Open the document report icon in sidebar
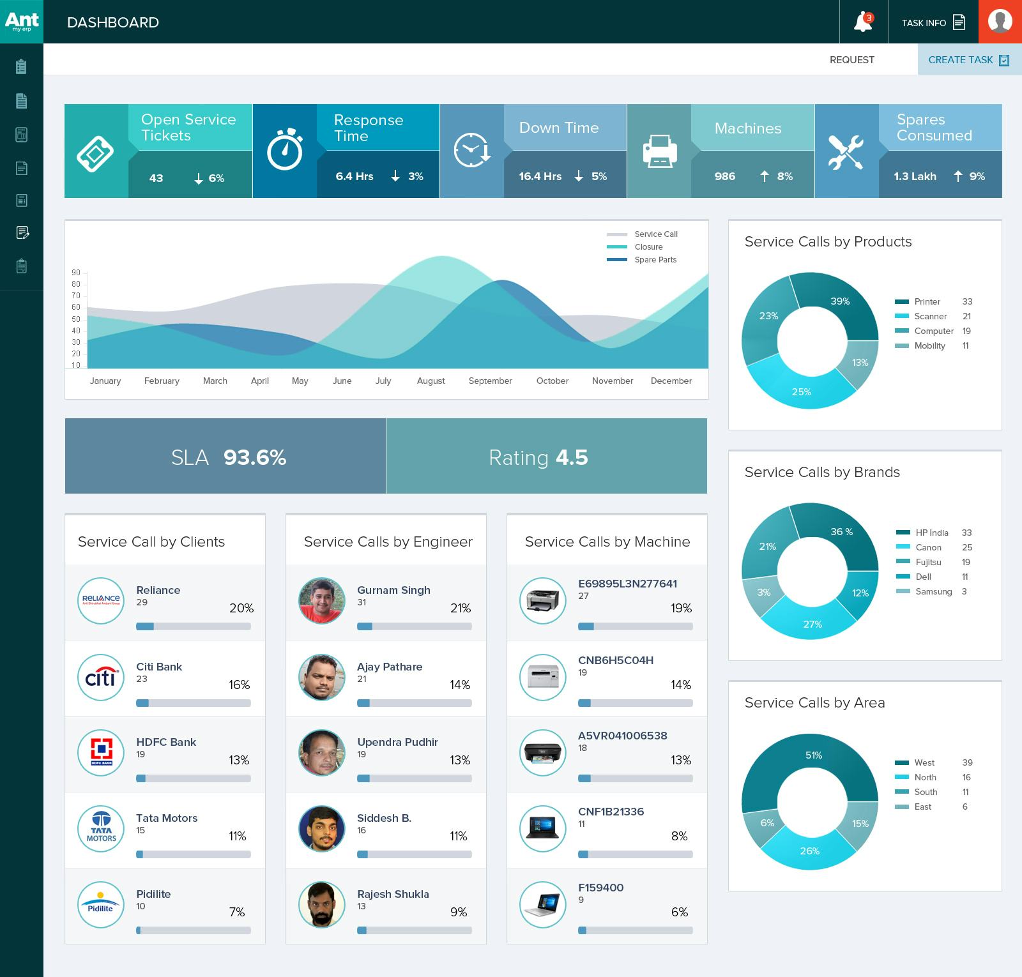The height and width of the screenshot is (977, 1022). [21, 100]
